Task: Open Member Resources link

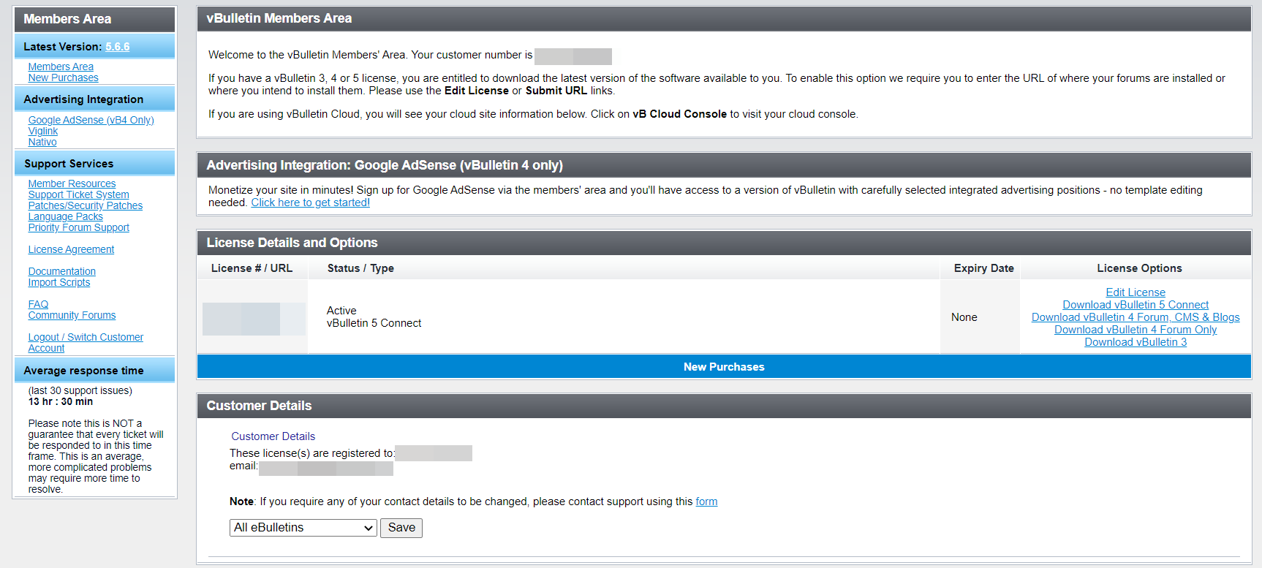Action: pyautogui.click(x=72, y=183)
